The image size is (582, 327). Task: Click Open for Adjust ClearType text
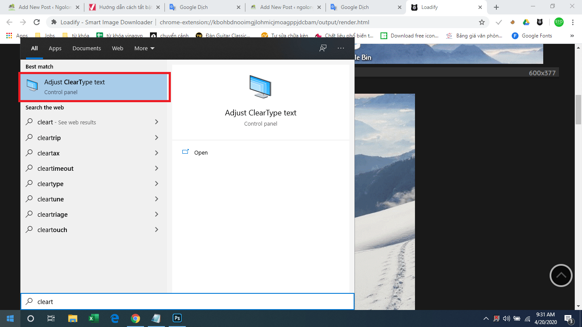tap(201, 152)
